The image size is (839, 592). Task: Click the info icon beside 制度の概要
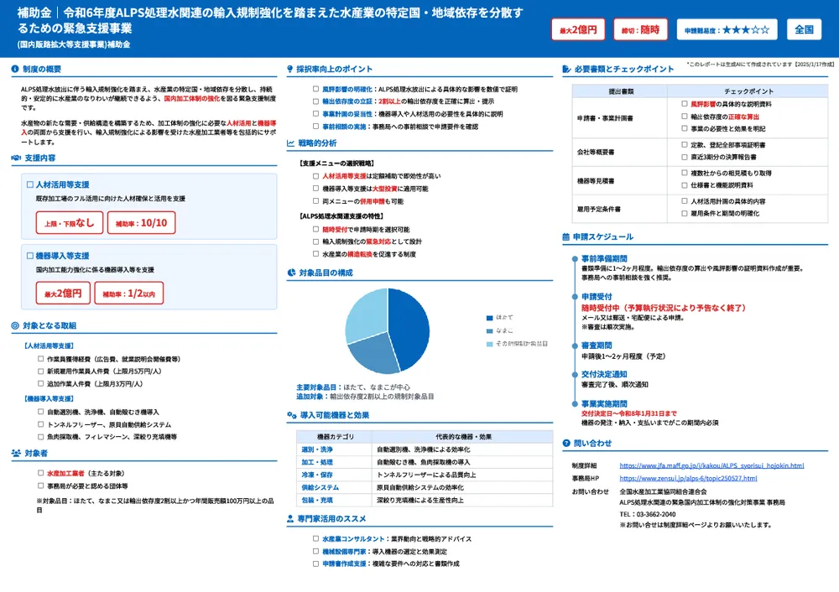tap(15, 69)
